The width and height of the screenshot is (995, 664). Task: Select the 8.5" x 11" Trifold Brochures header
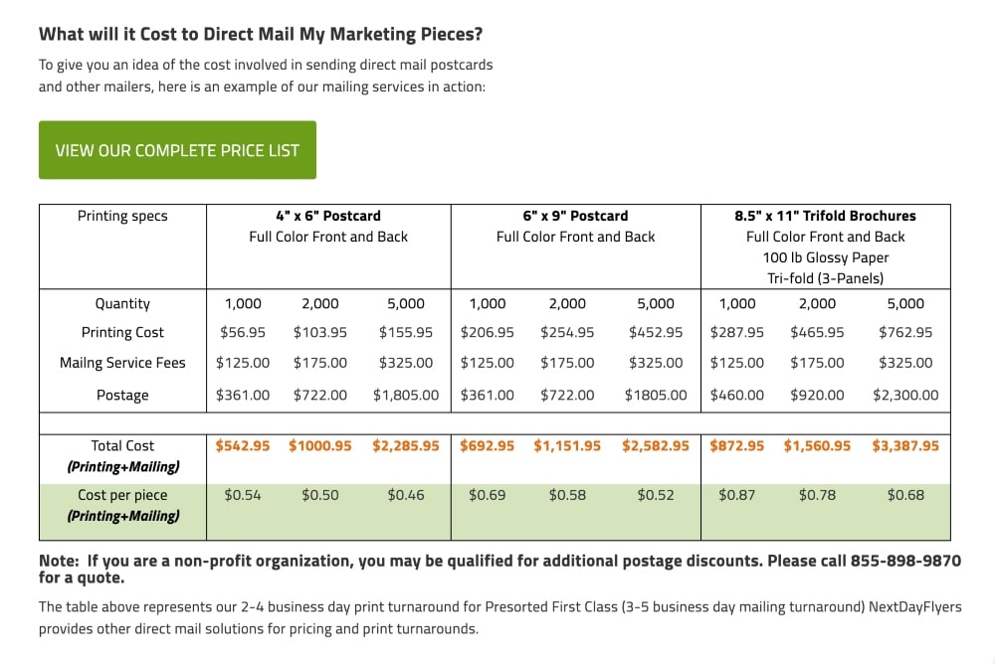point(826,216)
